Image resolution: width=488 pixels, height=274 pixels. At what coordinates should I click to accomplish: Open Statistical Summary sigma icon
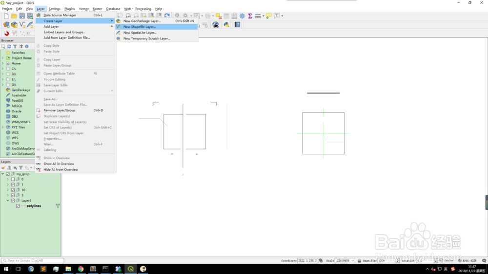click(250, 16)
